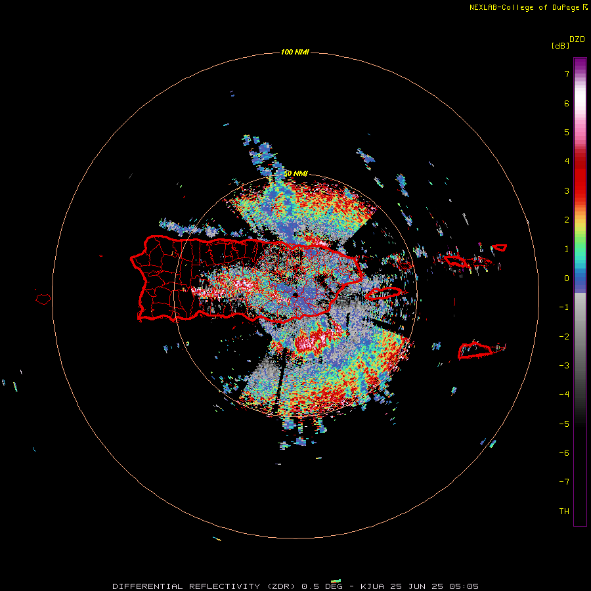Viewport: 591px width, 591px height.
Task: Click the 6 value on color scale
Action: click(567, 103)
